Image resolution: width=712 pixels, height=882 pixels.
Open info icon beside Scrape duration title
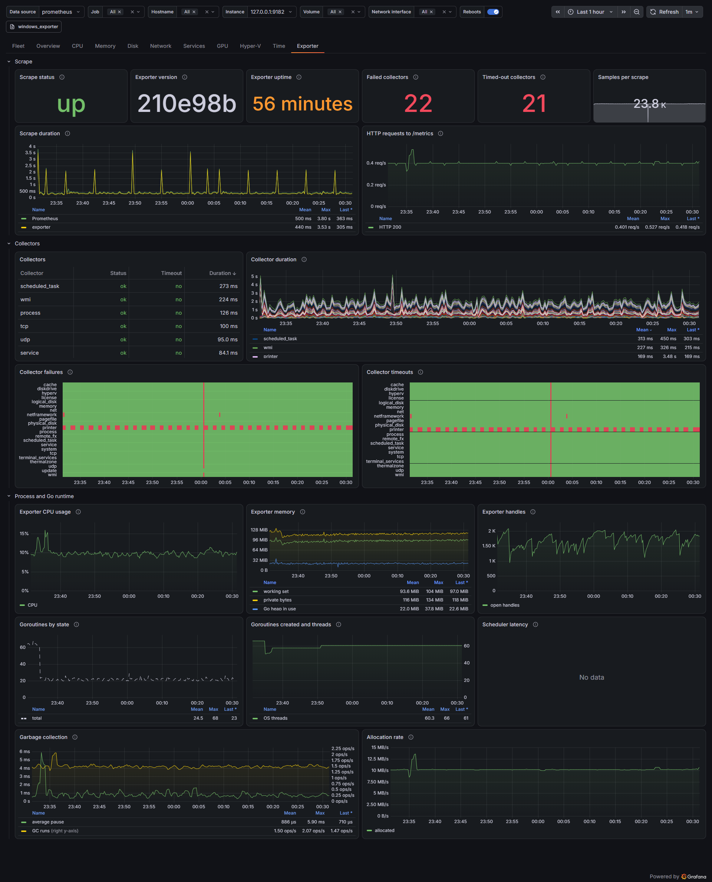67,134
